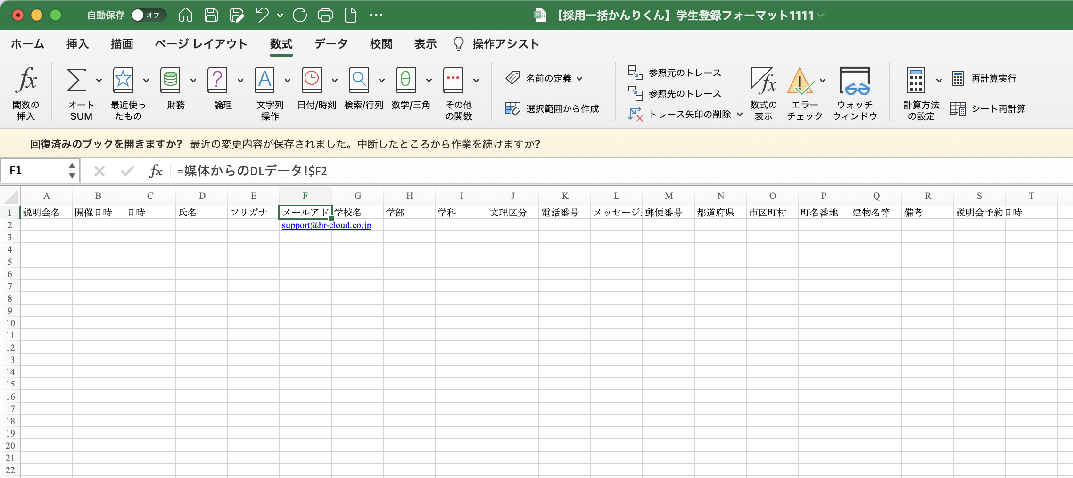Select column header M
Viewport: 1073px width, 478px height.
tap(669, 196)
